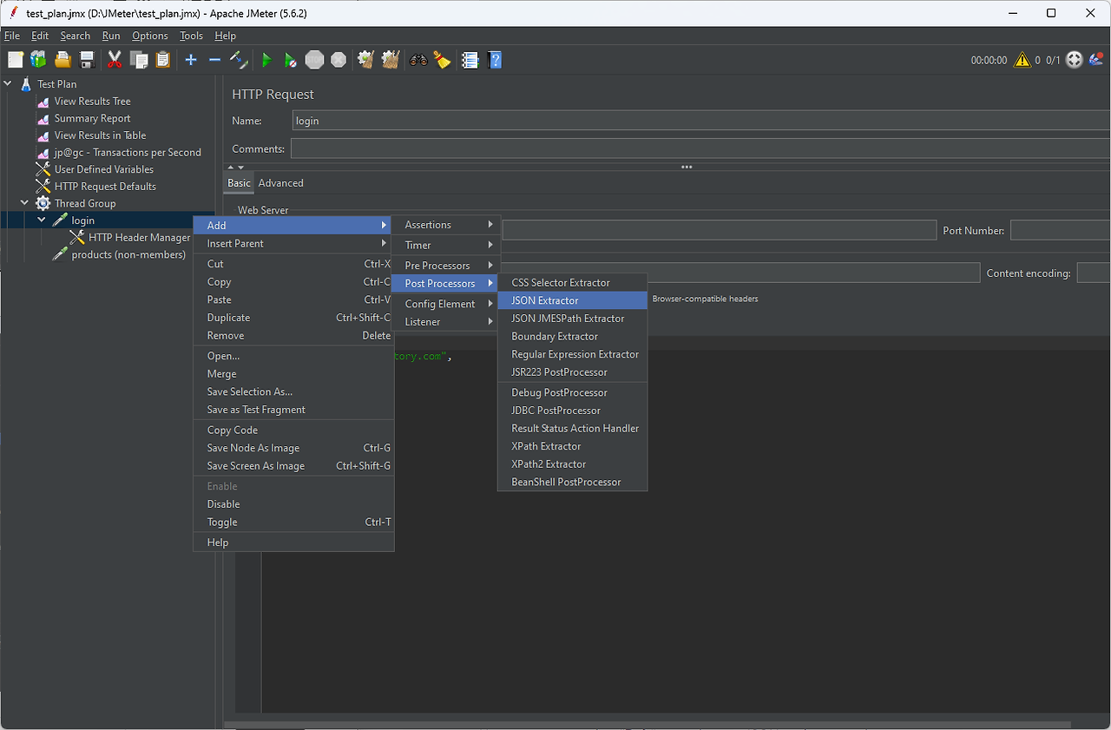Collapse the login sampler tree arrow
Screen dimensions: 1111x730
pos(42,220)
